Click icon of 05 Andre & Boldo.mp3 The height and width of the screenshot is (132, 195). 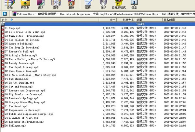(x=3, y=44)
